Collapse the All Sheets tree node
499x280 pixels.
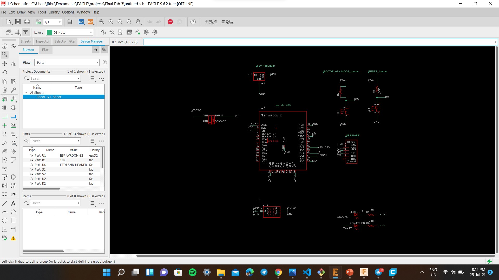coord(26,93)
